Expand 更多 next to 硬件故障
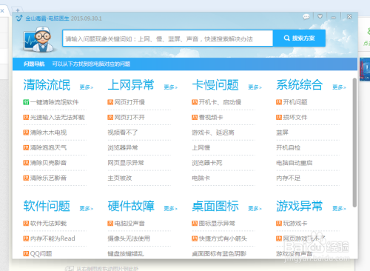370x271 pixels. tap(171, 209)
